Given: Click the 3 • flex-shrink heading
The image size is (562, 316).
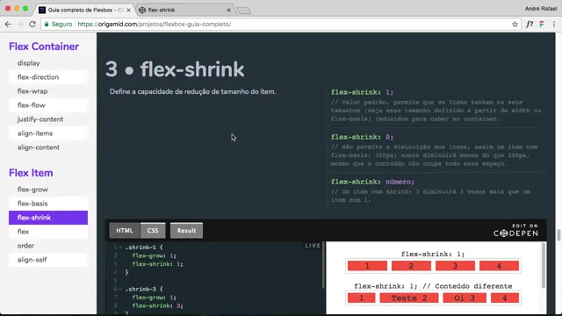Looking at the screenshot, I should (175, 69).
